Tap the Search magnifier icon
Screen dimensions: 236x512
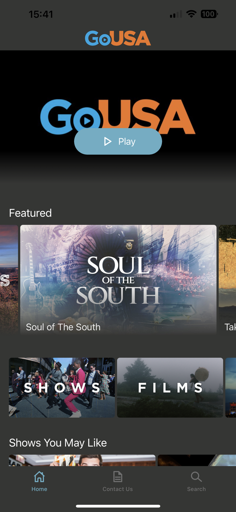click(x=196, y=477)
